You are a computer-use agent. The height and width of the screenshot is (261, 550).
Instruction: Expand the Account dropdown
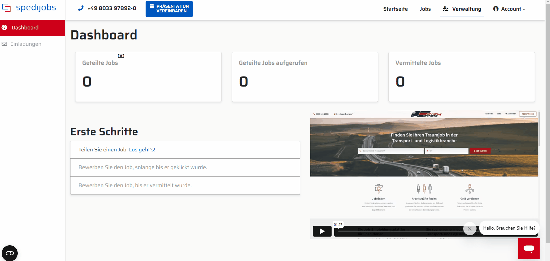point(509,9)
